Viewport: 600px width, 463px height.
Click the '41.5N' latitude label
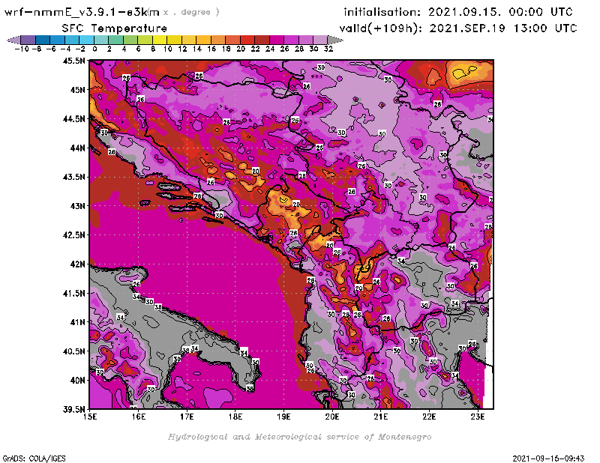(74, 293)
